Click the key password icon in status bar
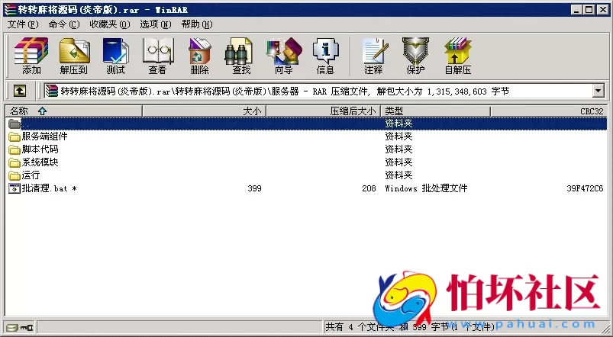The image size is (613, 337). [x=27, y=327]
